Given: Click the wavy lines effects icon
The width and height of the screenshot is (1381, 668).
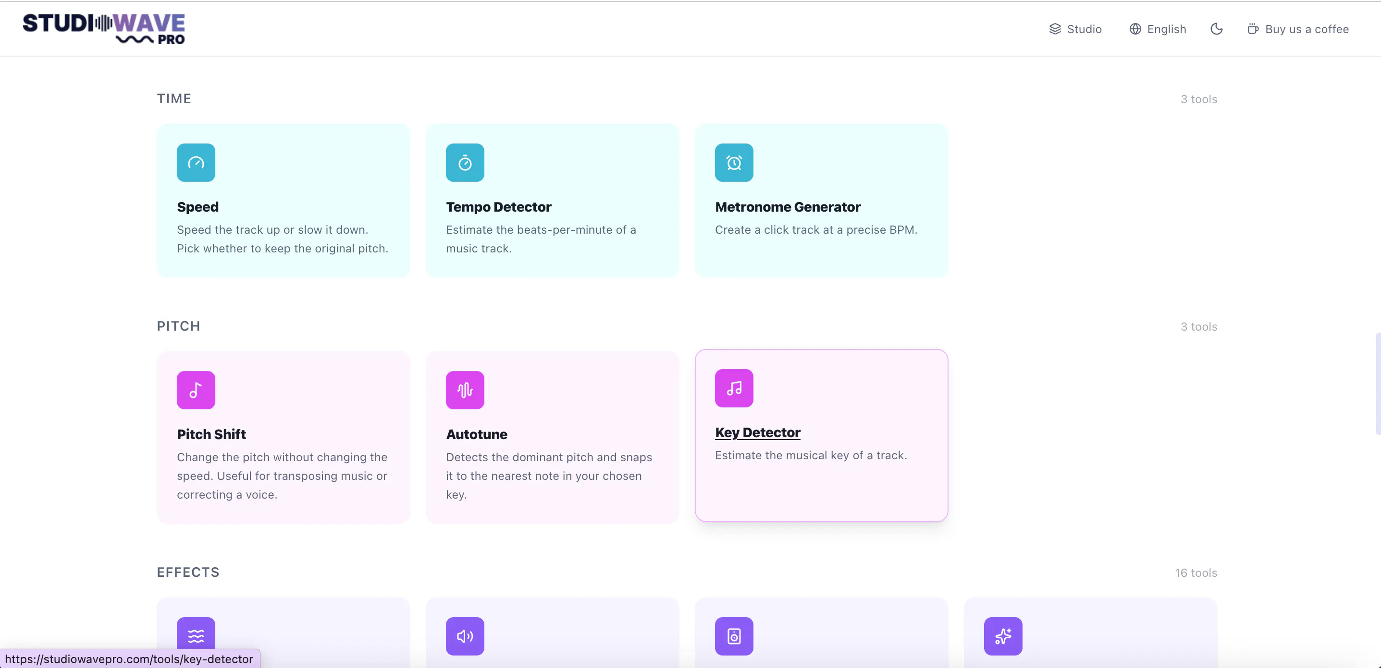Looking at the screenshot, I should click(196, 636).
